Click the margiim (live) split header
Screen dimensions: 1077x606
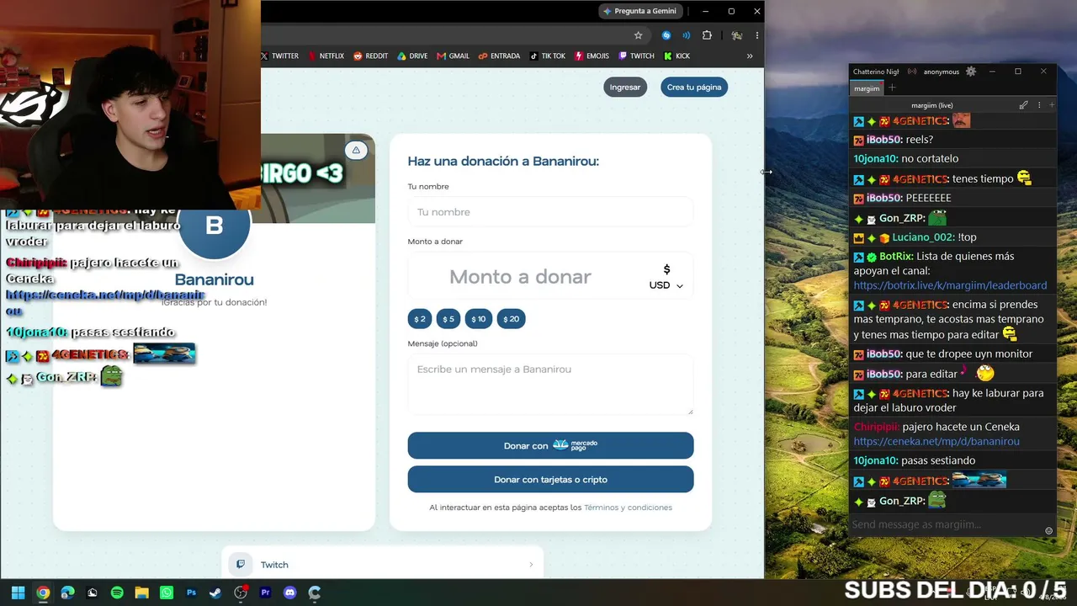click(931, 105)
